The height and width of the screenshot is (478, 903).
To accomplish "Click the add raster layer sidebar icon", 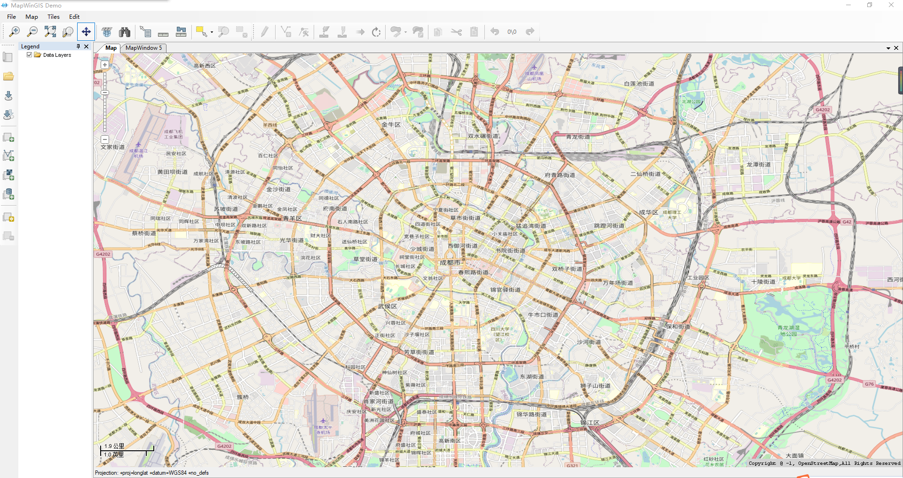I will point(8,175).
